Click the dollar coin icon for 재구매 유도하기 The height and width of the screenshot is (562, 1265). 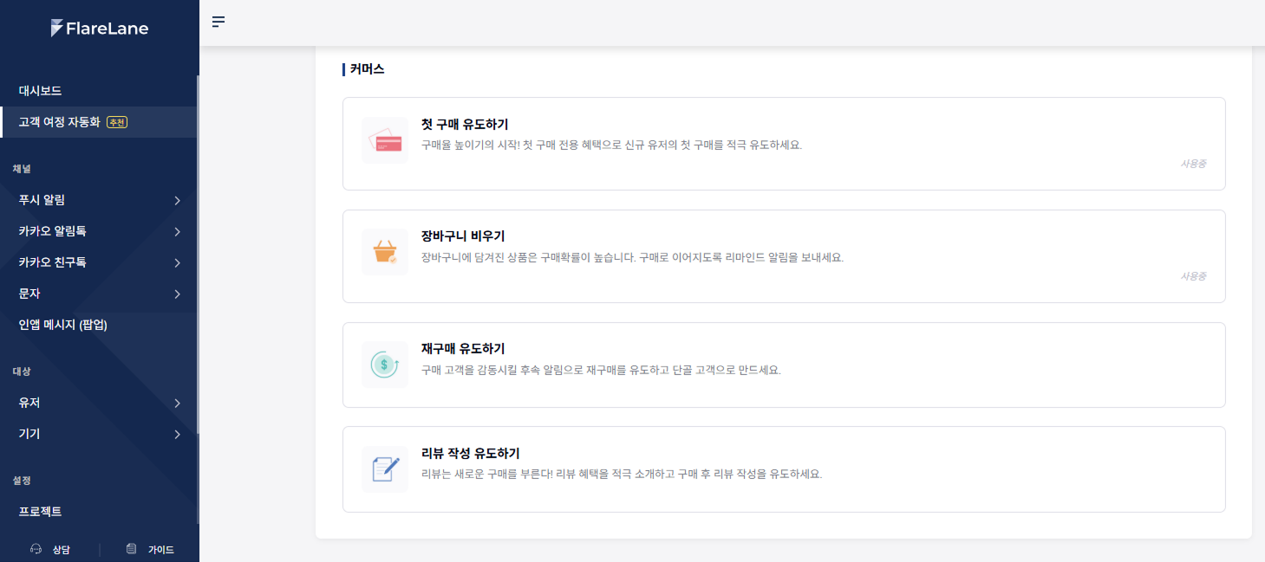(x=385, y=365)
